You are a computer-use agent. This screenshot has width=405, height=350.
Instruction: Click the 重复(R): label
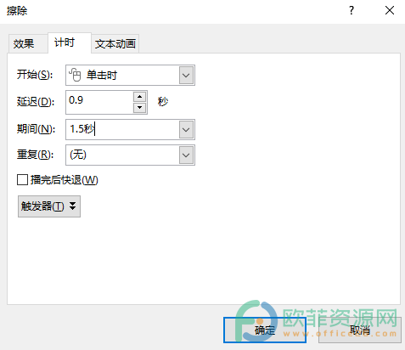coord(36,155)
